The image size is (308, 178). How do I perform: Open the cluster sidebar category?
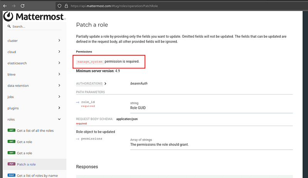point(13,41)
